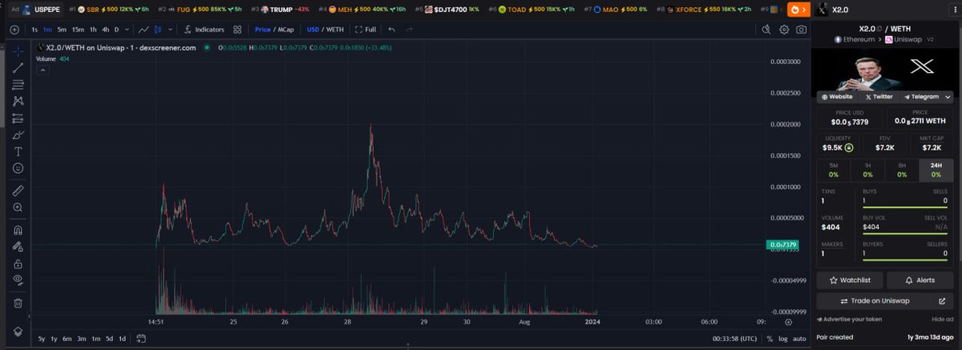The image size is (962, 350).
Task: Open the Indicators dialog
Action: coord(204,30)
